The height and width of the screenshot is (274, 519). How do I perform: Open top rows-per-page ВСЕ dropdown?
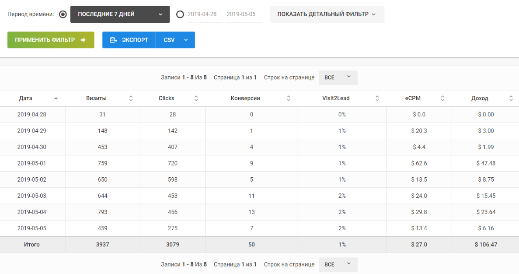(x=338, y=77)
